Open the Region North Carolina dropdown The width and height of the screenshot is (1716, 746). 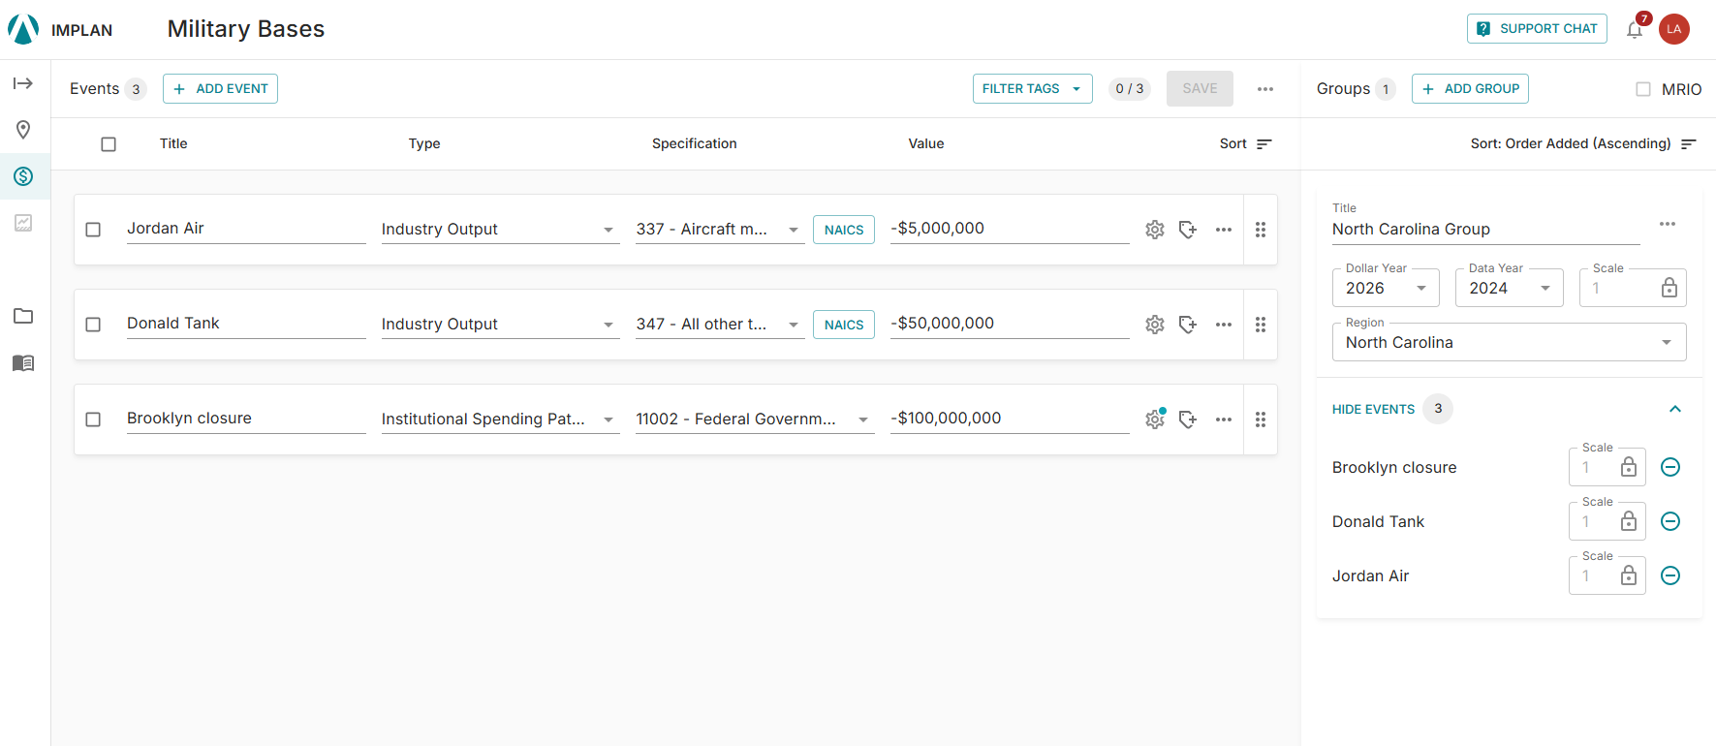(1509, 342)
